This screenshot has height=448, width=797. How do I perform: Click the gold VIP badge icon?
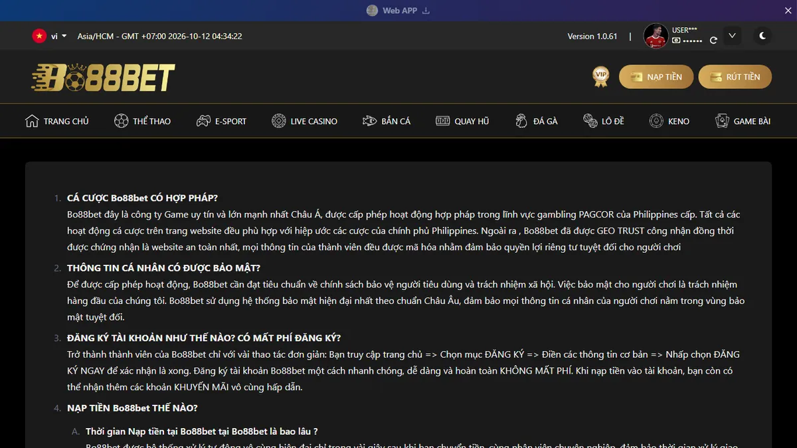click(601, 76)
